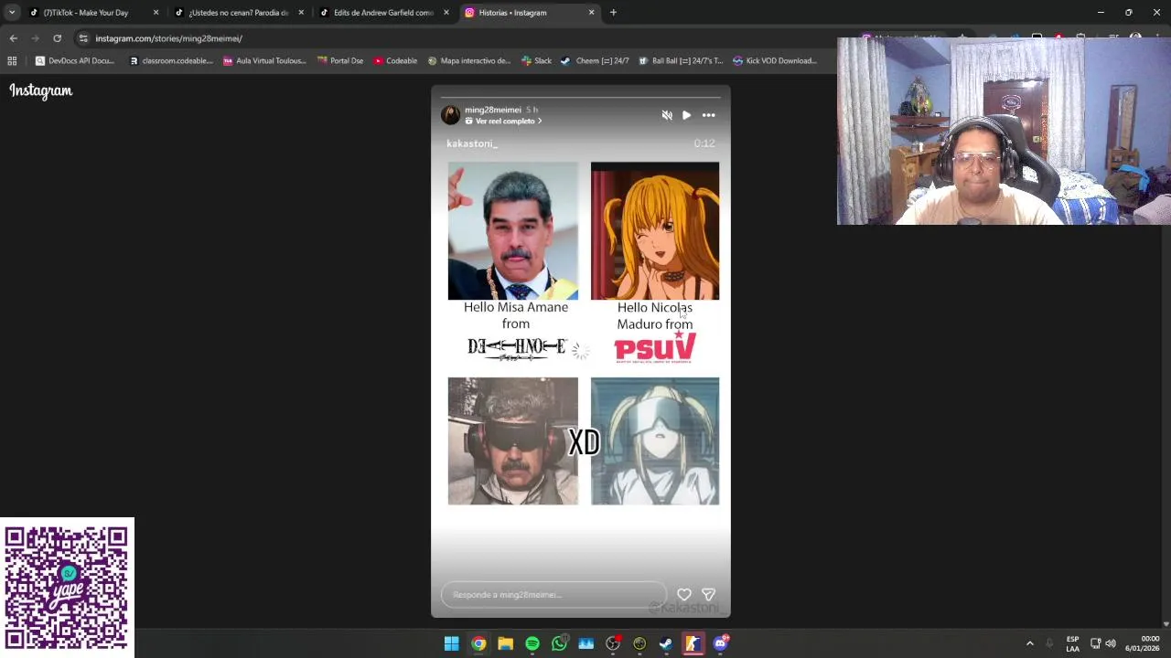Open Aula Virtual Toulouse bookmark

tap(263, 61)
